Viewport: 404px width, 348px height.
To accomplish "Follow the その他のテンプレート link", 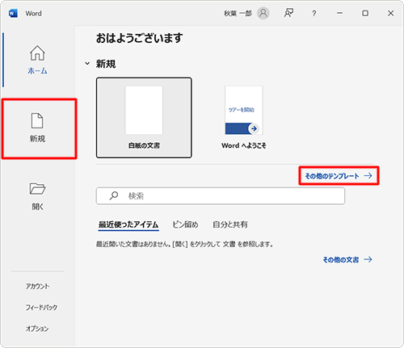I will click(339, 176).
